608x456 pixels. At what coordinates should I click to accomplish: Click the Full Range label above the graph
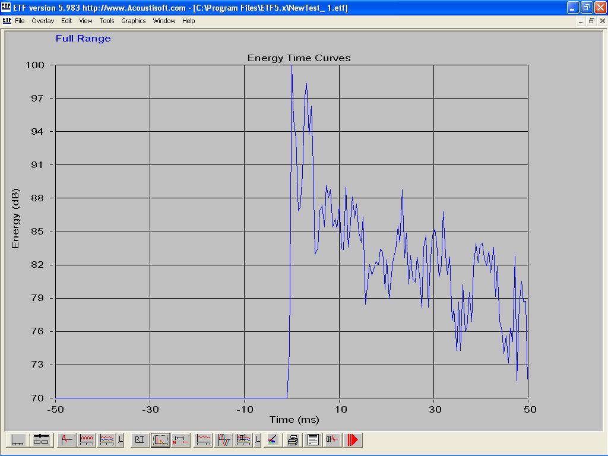(83, 39)
